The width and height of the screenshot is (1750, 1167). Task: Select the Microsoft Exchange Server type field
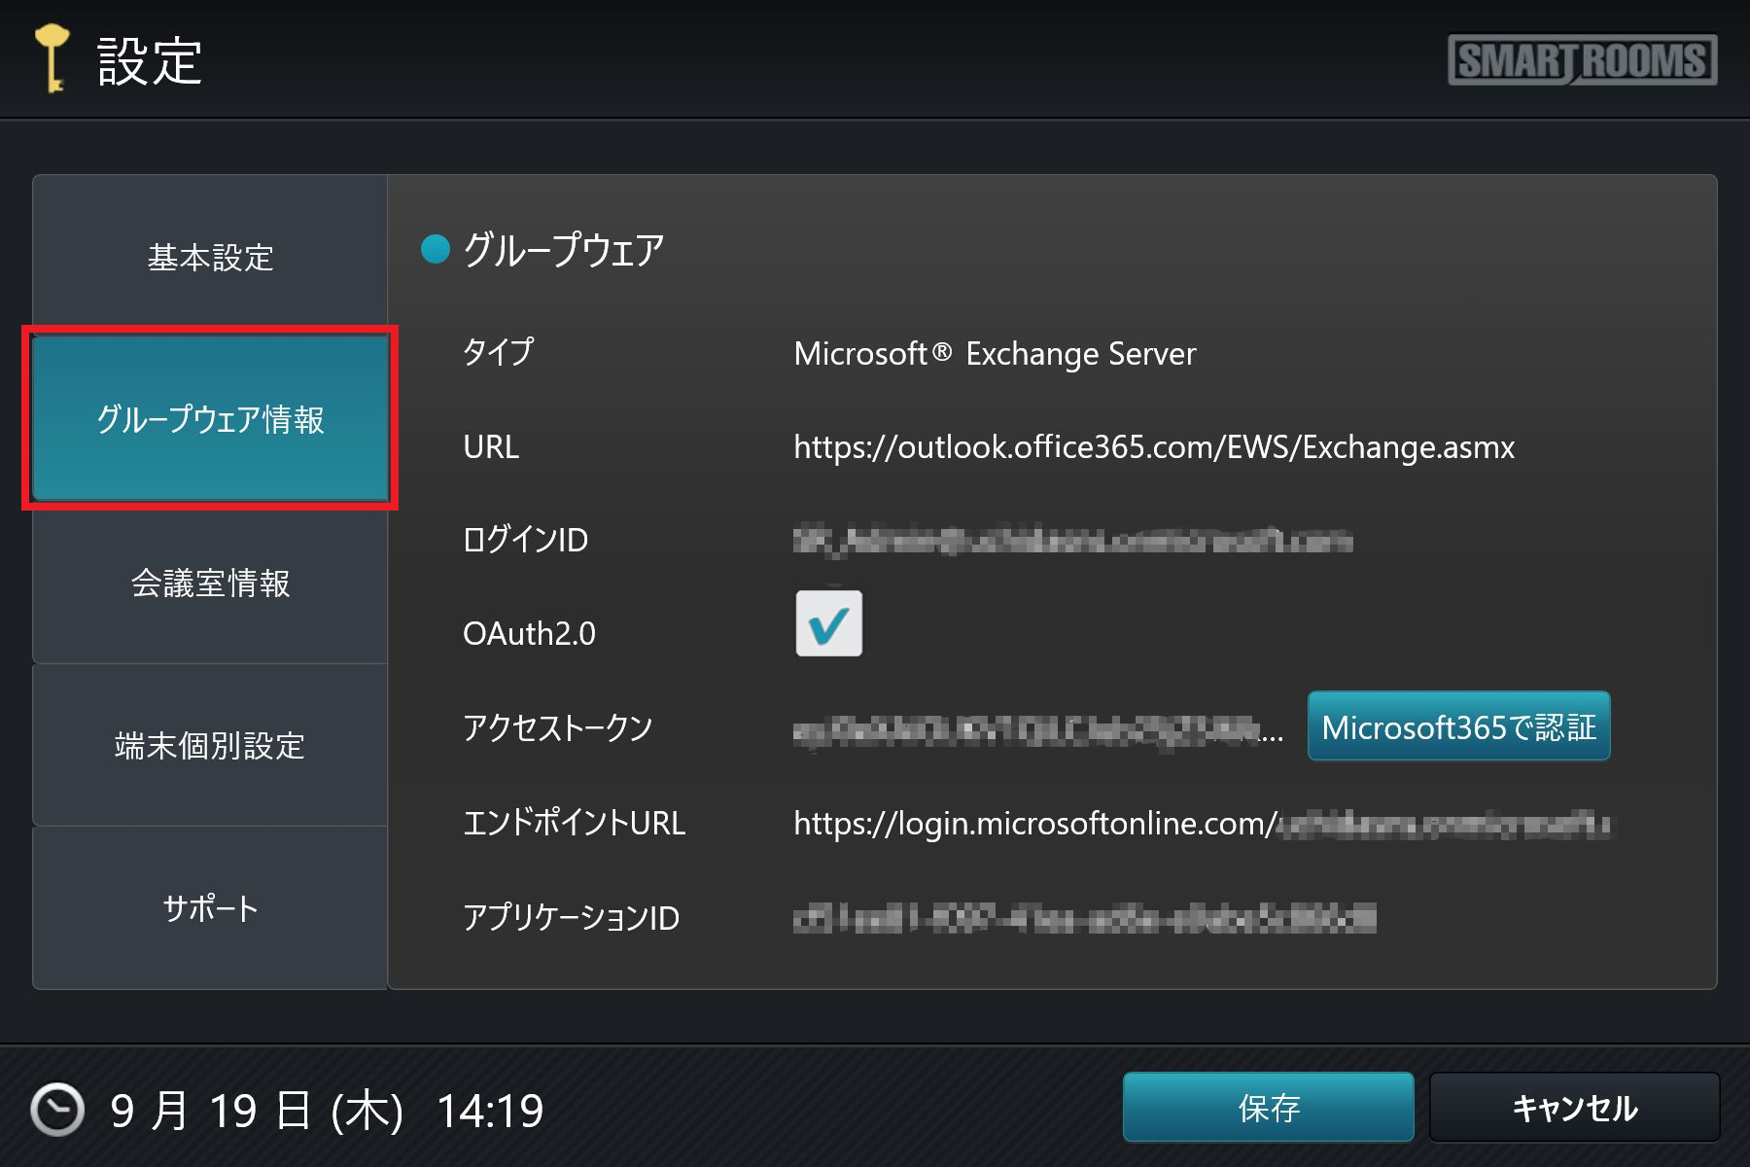995,354
